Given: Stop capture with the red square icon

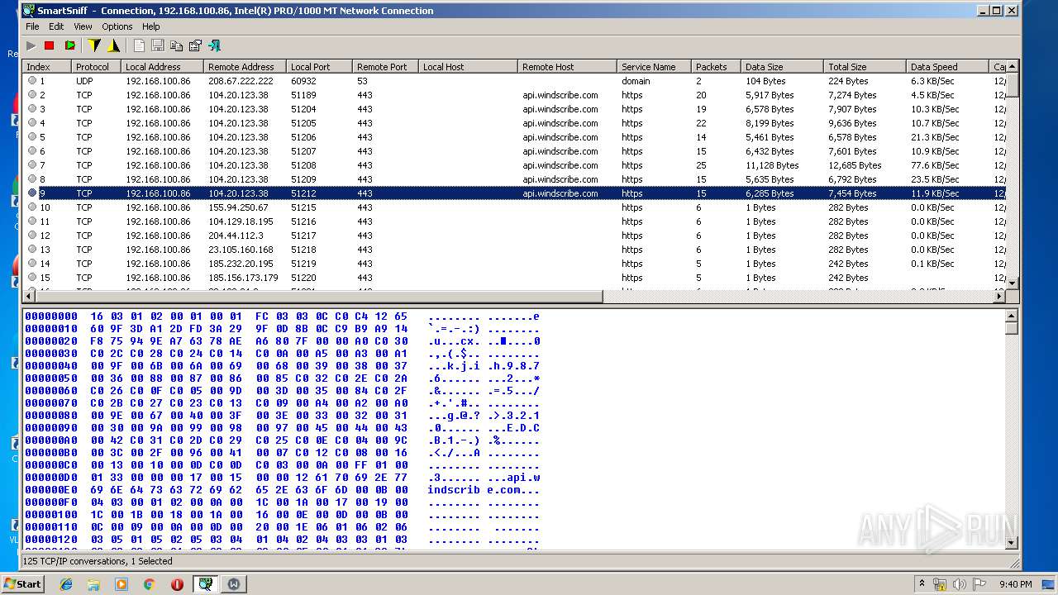Looking at the screenshot, I should (49, 45).
